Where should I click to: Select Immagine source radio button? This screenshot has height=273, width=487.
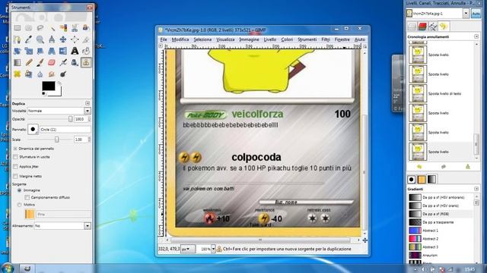point(19,190)
